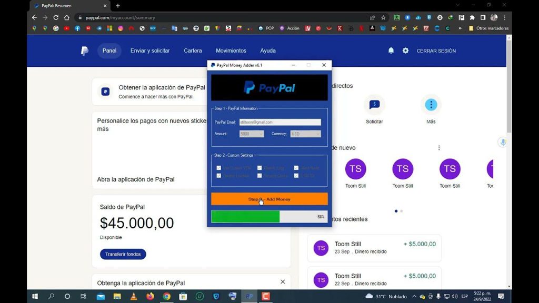The image size is (539, 303).
Task: Open the Cartera nav tab
Action: point(193,51)
